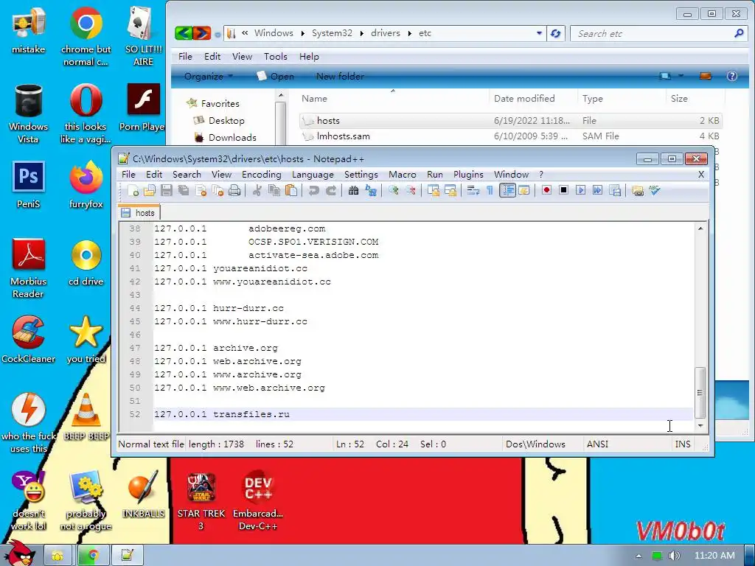The height and width of the screenshot is (566, 755).
Task: Click the Explorer help question mark icon
Action: (732, 76)
